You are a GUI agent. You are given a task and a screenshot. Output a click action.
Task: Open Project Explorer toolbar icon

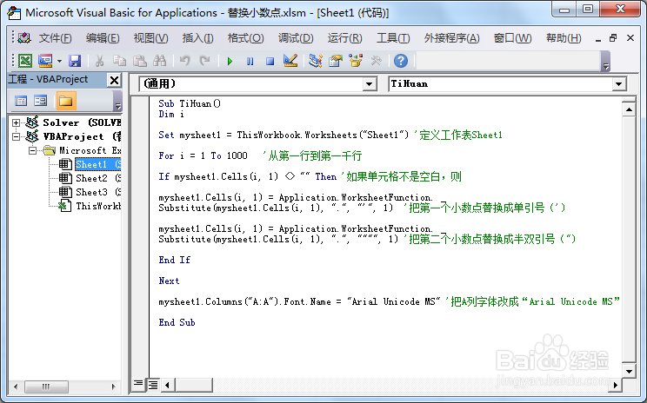click(316, 61)
